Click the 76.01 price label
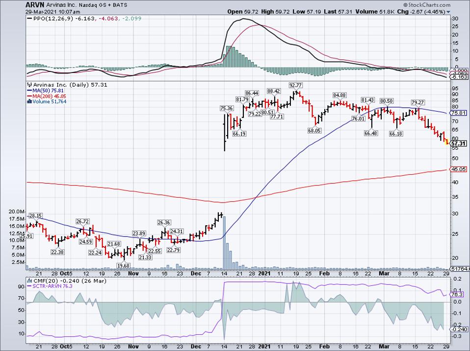Screen dimensions: 470x351 click(x=358, y=118)
